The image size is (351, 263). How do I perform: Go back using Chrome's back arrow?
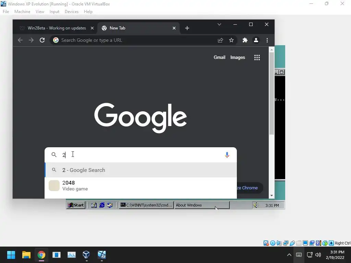[20, 40]
